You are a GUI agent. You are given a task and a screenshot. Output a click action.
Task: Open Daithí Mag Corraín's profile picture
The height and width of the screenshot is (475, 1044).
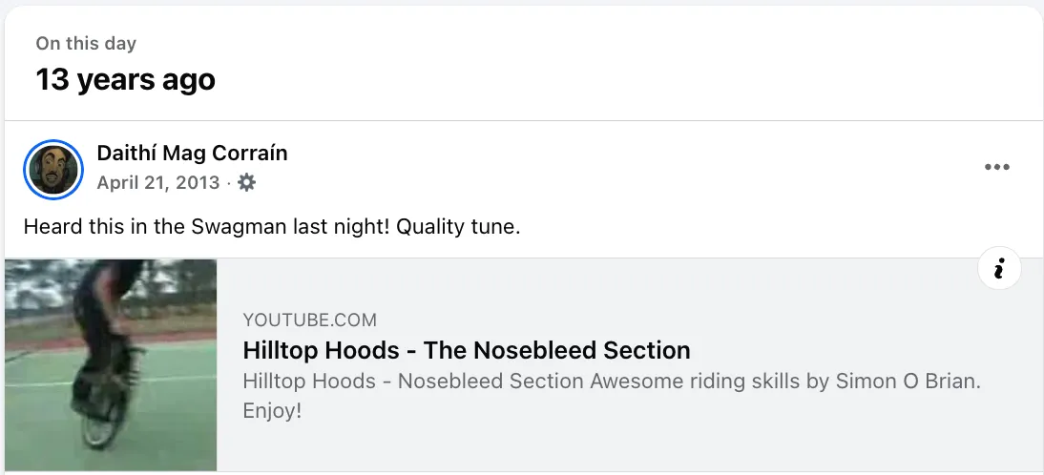[x=53, y=169]
